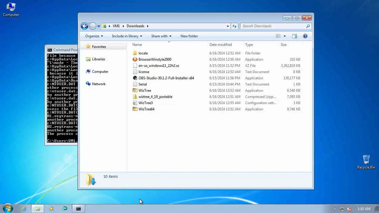Open the Include in library menu
Image resolution: width=379 pixels, height=213 pixels.
(x=127, y=36)
